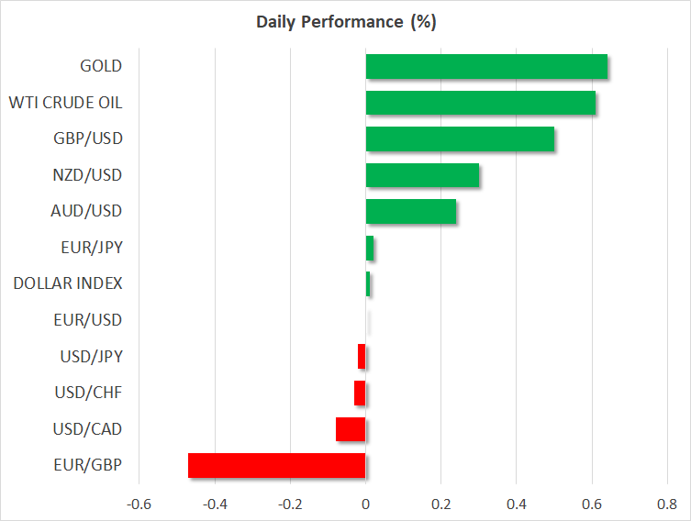Select the 0.8 axis tick label
691x521 pixels.
tap(666, 504)
